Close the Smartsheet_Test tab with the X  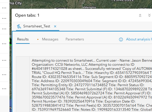[x=55, y=26]
